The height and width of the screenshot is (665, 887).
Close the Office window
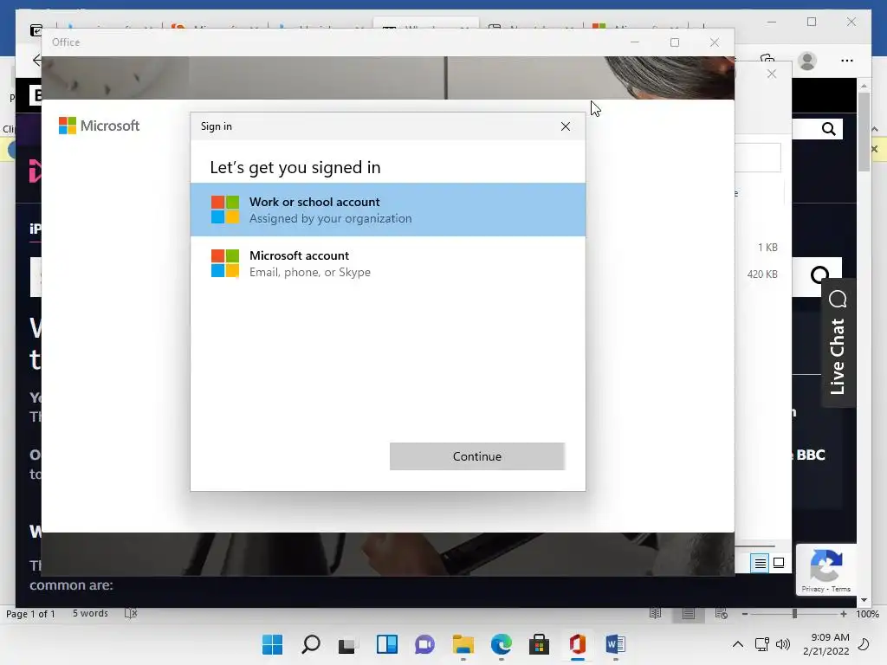pos(715,42)
